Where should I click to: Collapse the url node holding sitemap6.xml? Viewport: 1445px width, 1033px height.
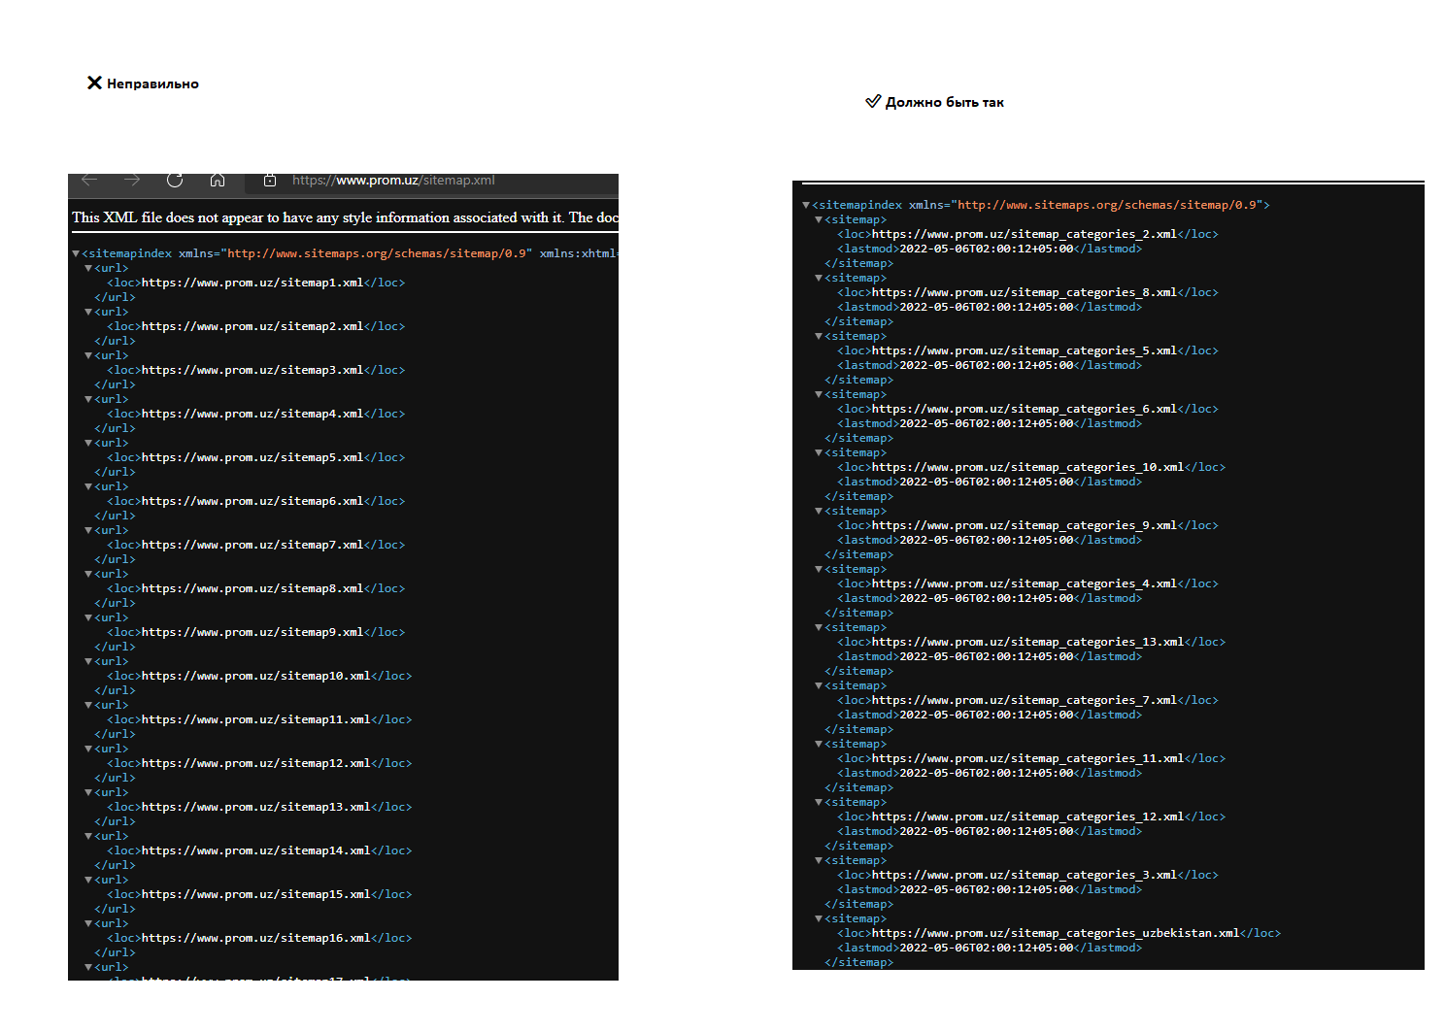click(x=88, y=486)
